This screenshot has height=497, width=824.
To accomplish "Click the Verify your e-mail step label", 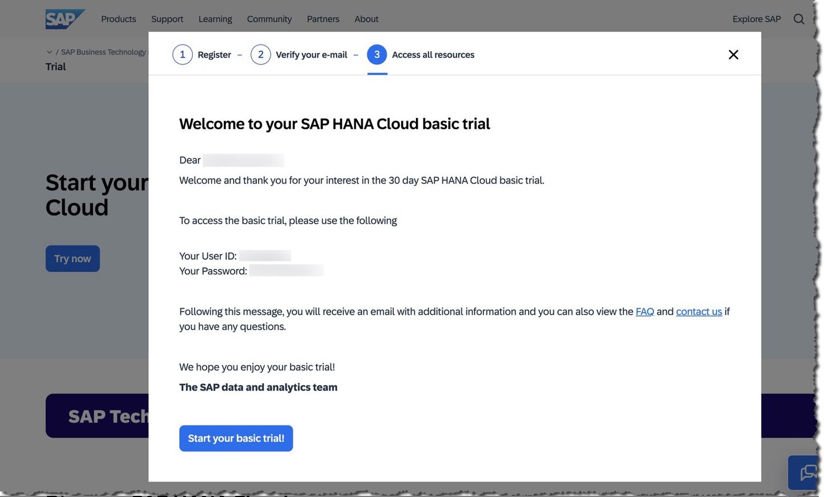I will (311, 55).
